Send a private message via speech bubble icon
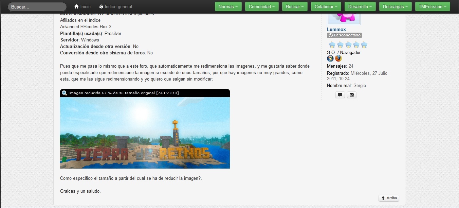459x208 pixels. 340,95
